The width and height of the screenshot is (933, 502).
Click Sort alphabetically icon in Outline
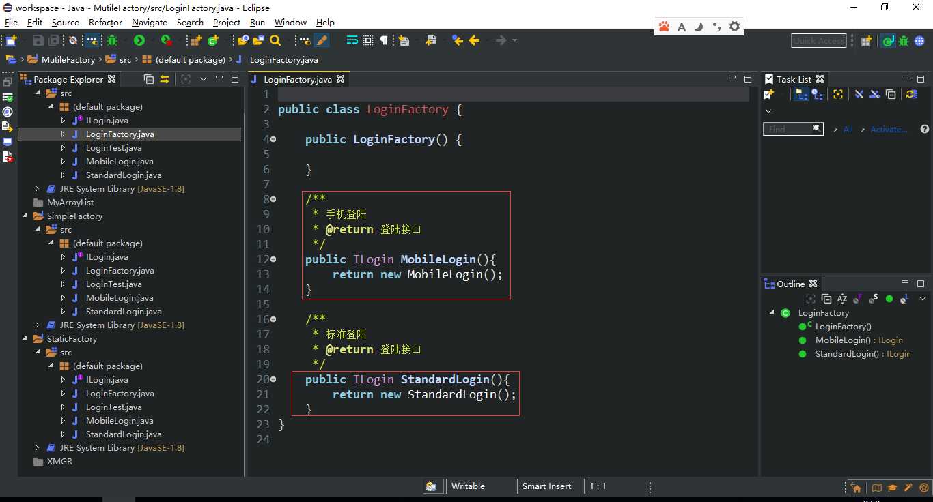[x=842, y=299]
